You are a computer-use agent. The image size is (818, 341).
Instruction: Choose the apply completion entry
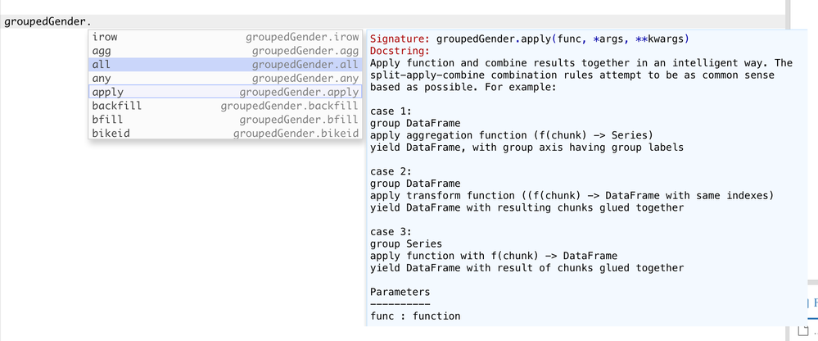pyautogui.click(x=224, y=92)
